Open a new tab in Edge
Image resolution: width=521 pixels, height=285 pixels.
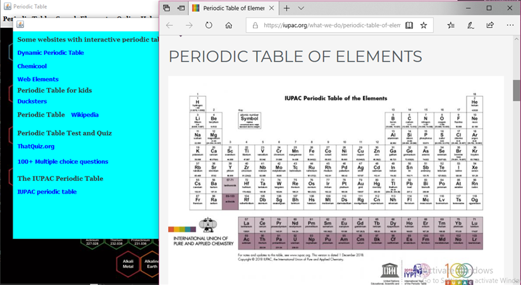coord(286,8)
